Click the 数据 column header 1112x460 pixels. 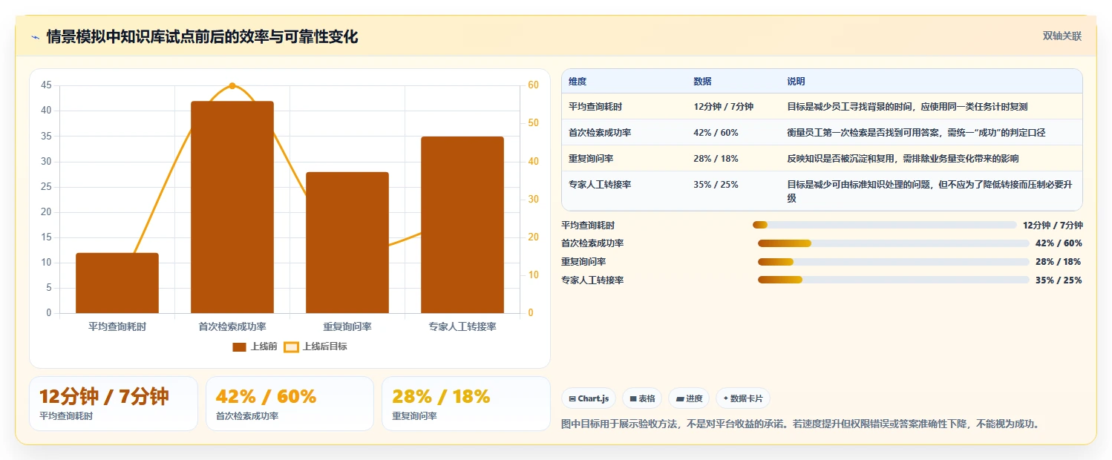(702, 82)
